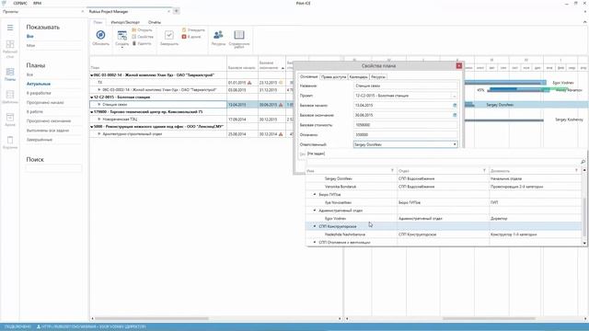Screen dimensions: 589x331
Task: Collapse the 179800 project group
Action: pos(92,112)
